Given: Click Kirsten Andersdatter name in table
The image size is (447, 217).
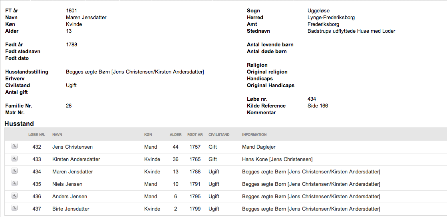Looking at the screenshot, I should pyautogui.click(x=76, y=159).
